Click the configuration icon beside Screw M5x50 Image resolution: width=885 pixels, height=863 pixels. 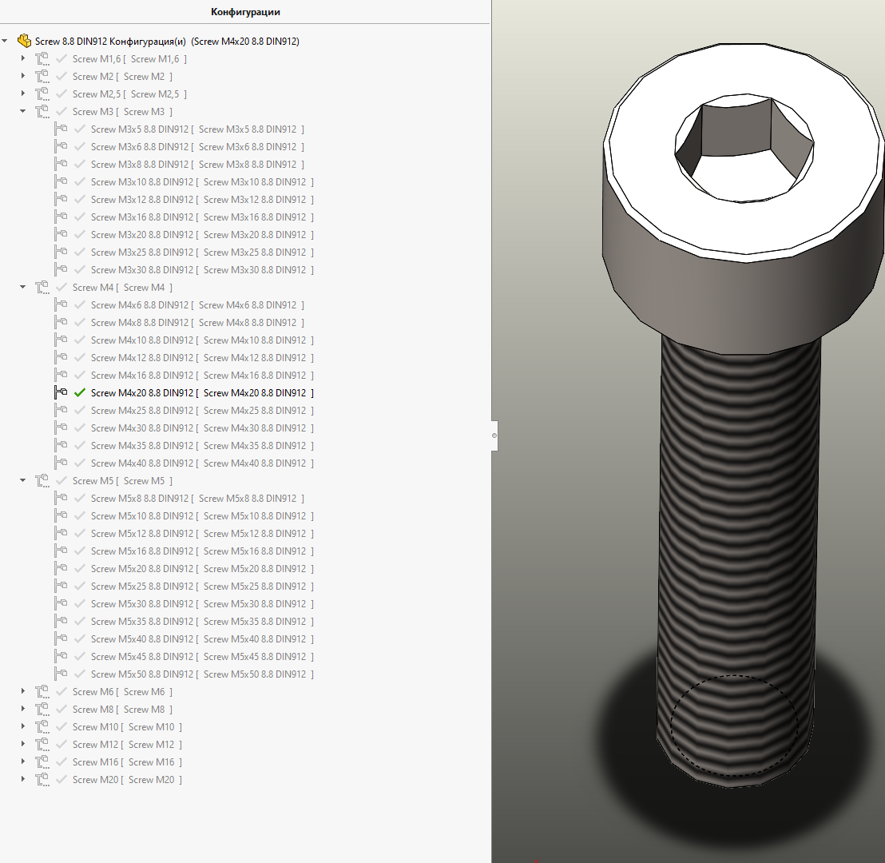pos(61,674)
